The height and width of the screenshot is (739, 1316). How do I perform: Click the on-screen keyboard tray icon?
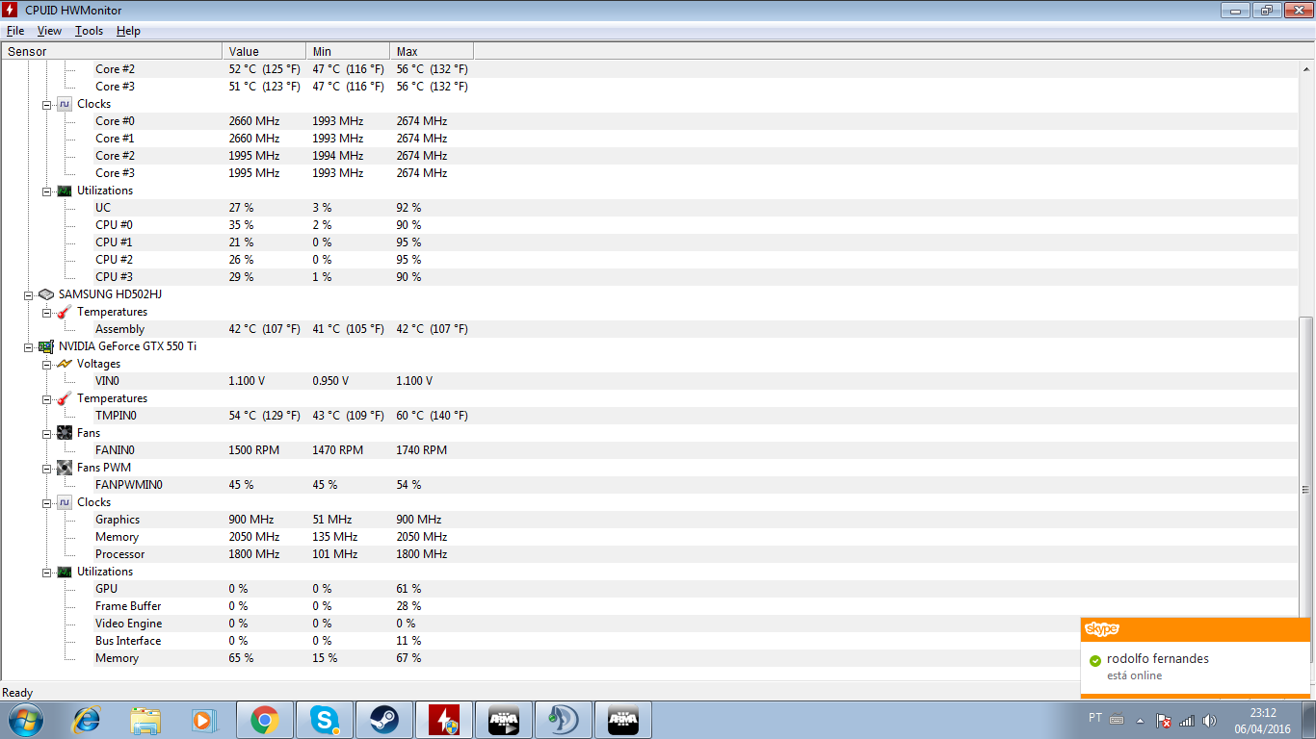[1117, 720]
